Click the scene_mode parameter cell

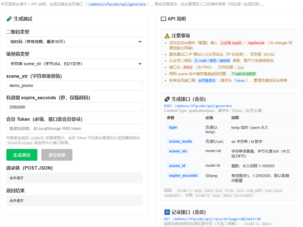181,141
